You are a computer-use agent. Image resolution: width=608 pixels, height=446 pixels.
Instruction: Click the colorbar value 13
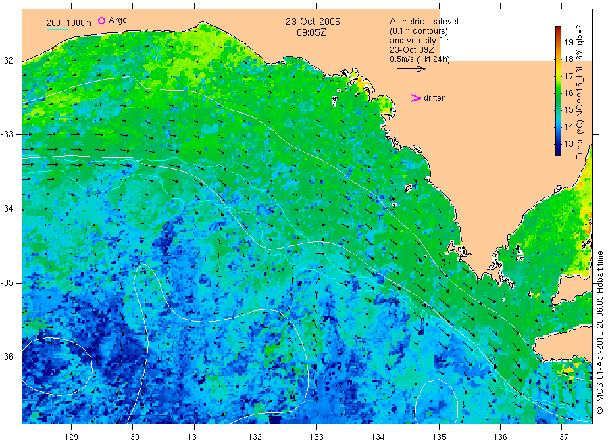tap(568, 144)
